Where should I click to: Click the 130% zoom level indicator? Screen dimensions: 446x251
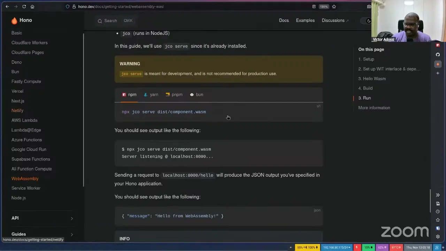(324, 7)
